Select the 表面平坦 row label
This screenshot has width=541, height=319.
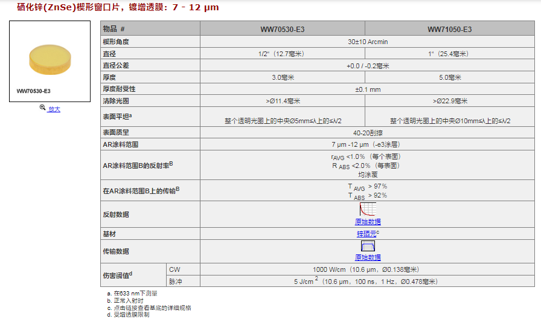pos(117,116)
